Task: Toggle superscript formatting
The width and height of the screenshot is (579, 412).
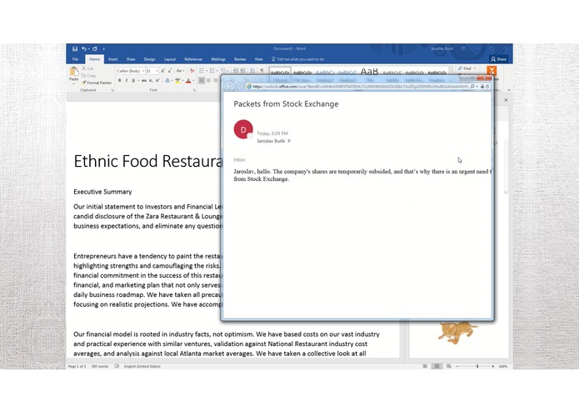Action: 157,80
